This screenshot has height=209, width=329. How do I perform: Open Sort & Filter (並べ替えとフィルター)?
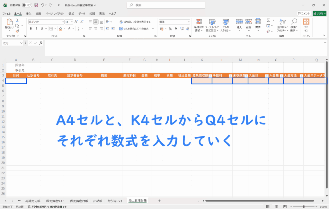tap(282, 25)
